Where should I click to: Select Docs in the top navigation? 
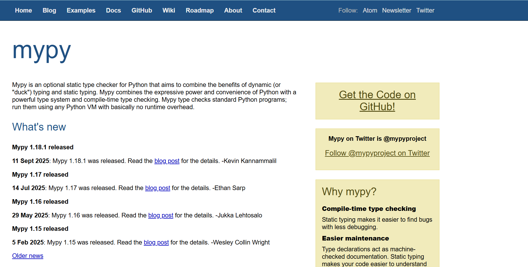(x=113, y=11)
